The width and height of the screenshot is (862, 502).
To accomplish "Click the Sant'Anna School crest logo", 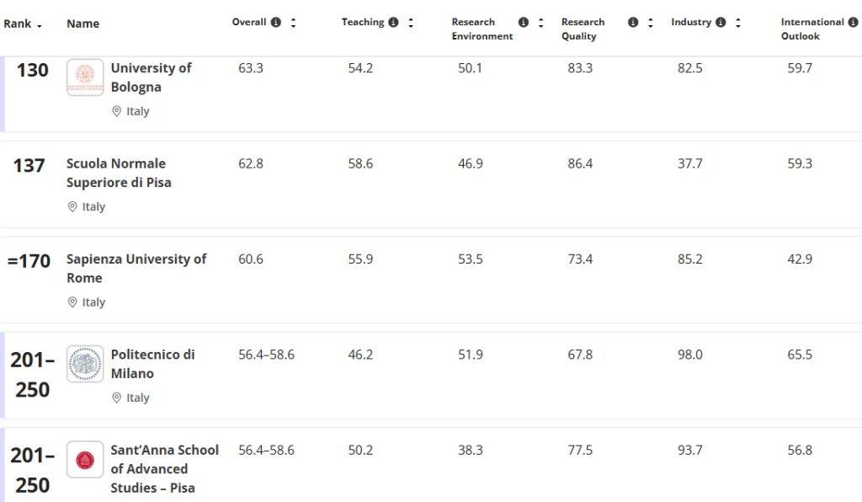I will [x=85, y=459].
